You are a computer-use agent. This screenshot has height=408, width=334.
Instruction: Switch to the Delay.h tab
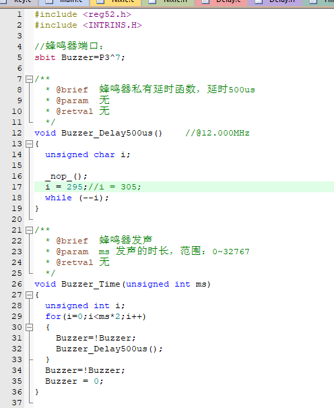coord(275,2)
